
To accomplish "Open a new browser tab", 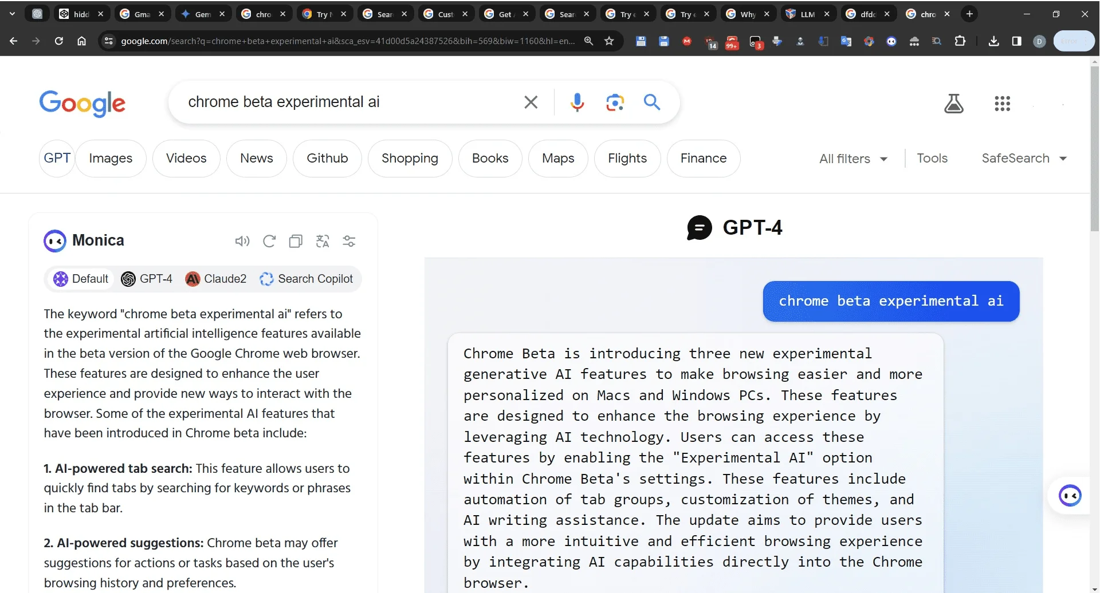I will tap(969, 14).
